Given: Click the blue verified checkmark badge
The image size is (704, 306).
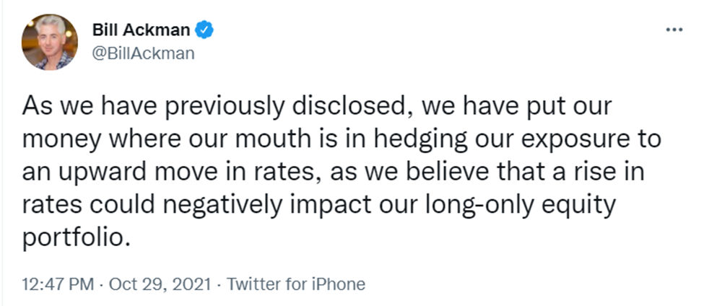Looking at the screenshot, I should [x=205, y=30].
